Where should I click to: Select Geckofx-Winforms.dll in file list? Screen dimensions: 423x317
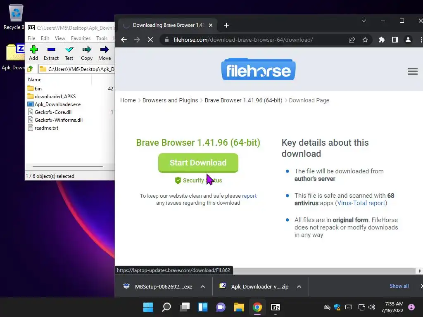tap(59, 120)
